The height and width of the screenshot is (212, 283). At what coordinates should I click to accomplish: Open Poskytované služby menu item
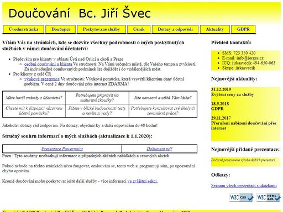(101, 29)
